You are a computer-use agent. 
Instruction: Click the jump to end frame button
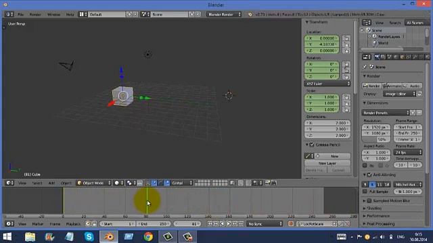point(242,224)
